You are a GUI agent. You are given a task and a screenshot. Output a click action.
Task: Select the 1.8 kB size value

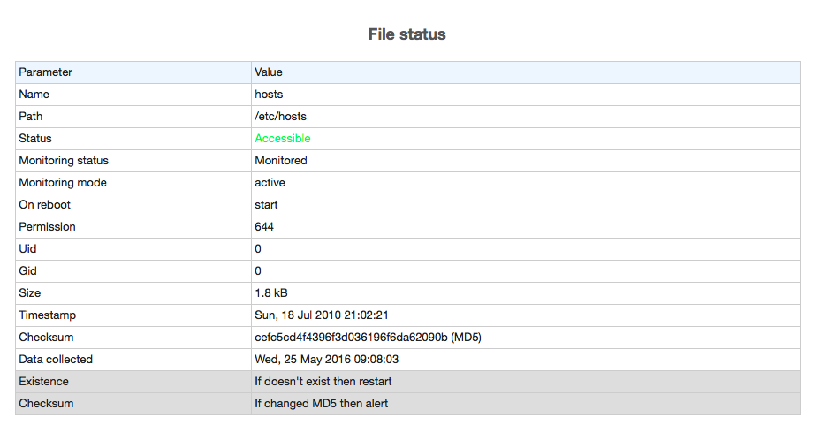[271, 293]
